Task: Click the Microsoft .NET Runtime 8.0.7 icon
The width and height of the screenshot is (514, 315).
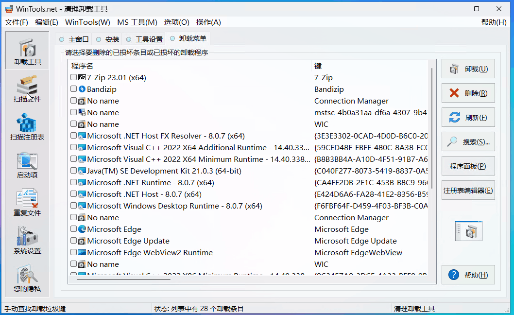Action: click(x=82, y=182)
